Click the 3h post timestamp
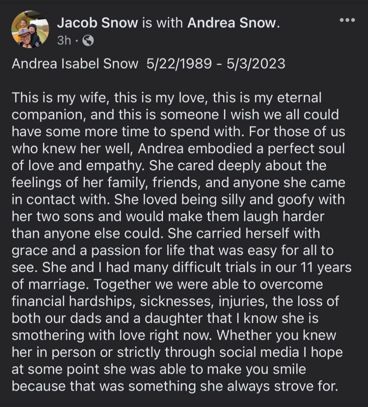Viewport: 368px width, 407px height. [x=64, y=40]
